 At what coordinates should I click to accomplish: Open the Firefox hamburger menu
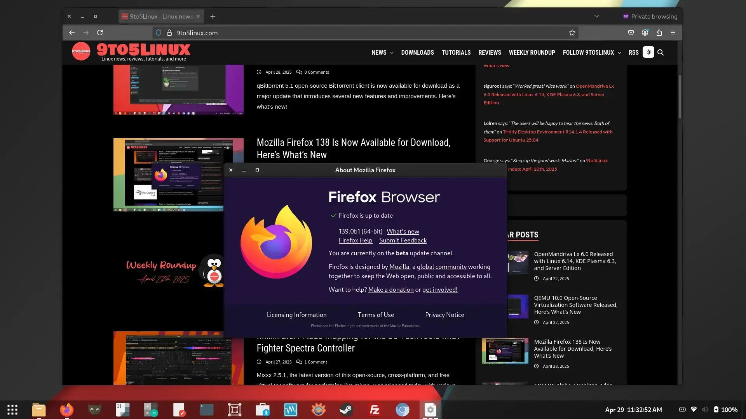[673, 33]
